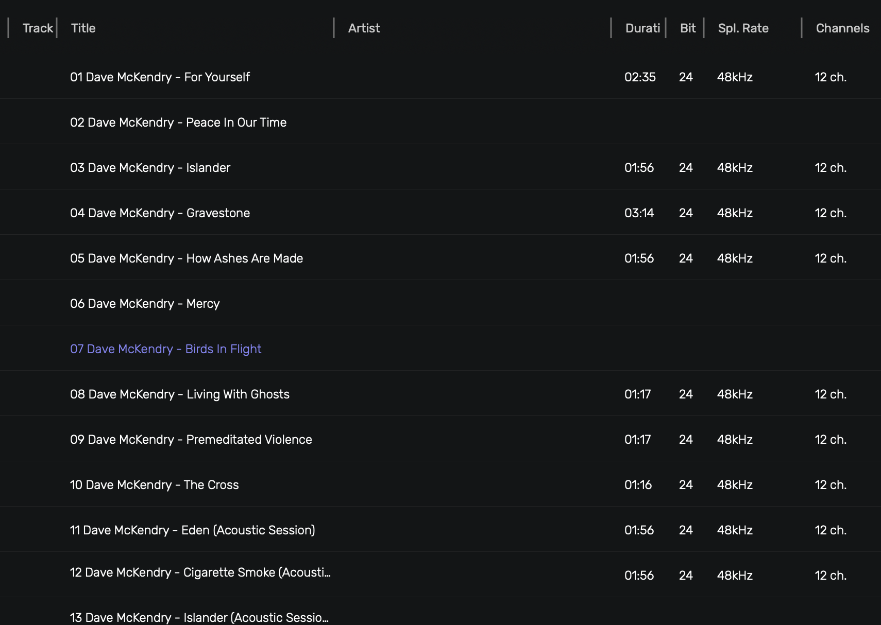This screenshot has height=625, width=881.
Task: Select track 12 Cigarette Smoke acoustic
Action: pos(440,575)
